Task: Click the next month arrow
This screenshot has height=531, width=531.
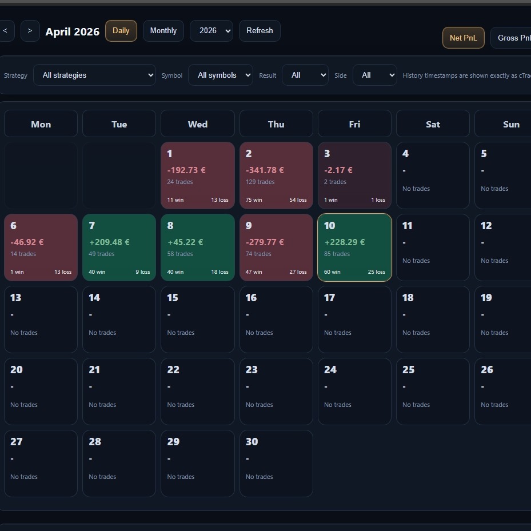Action: tap(30, 31)
